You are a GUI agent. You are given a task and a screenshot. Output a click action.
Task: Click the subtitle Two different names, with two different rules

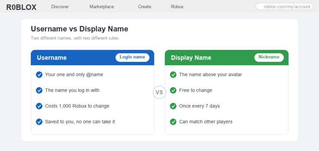75,38
